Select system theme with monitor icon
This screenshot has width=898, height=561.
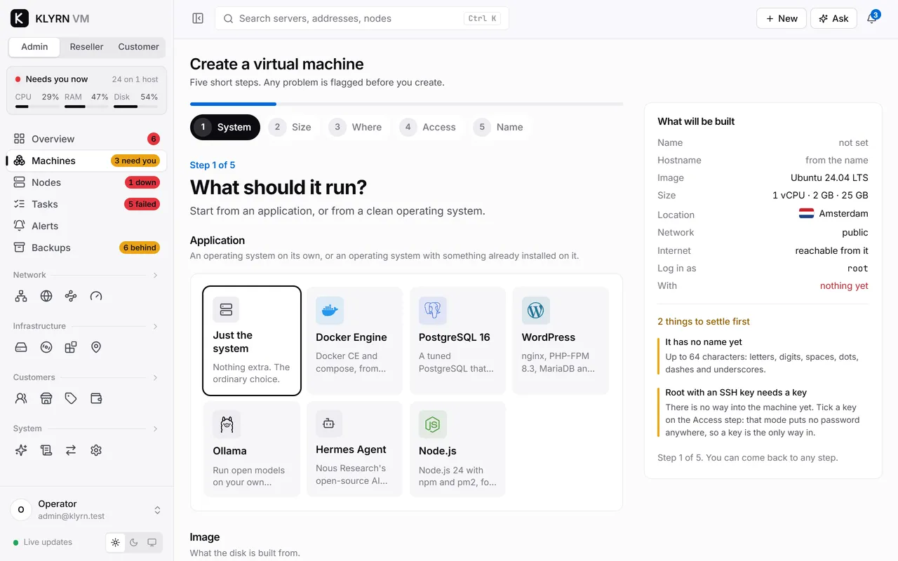coord(152,543)
